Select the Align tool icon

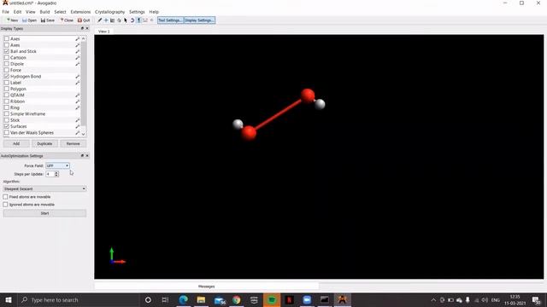click(152, 20)
